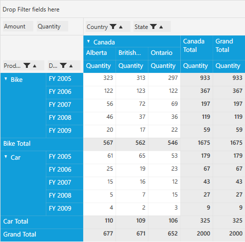Click Grand Total Alberta value 677

100,235
